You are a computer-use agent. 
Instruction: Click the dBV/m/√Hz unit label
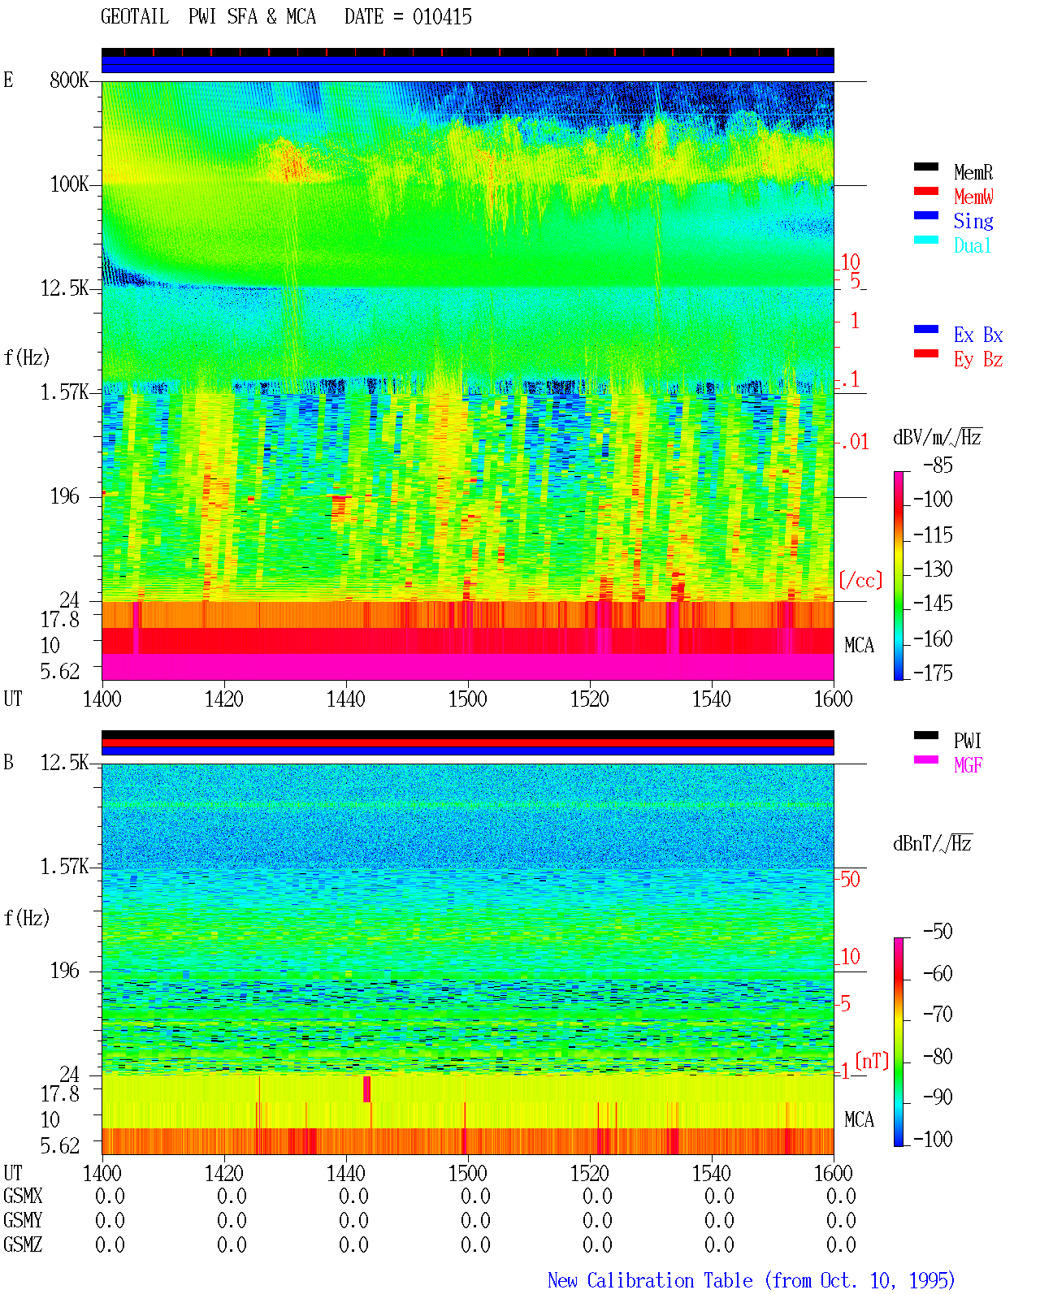click(x=938, y=437)
